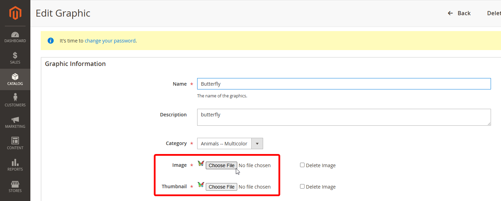Open the Sales dollar icon menu
The width and height of the screenshot is (501, 201).
click(15, 56)
